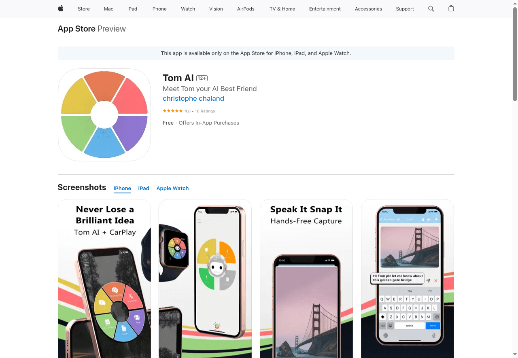Open the Mac menu item

[x=108, y=8]
